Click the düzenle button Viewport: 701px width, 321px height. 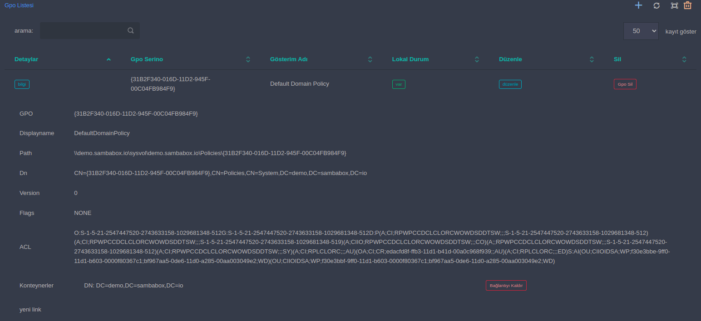pyautogui.click(x=510, y=84)
